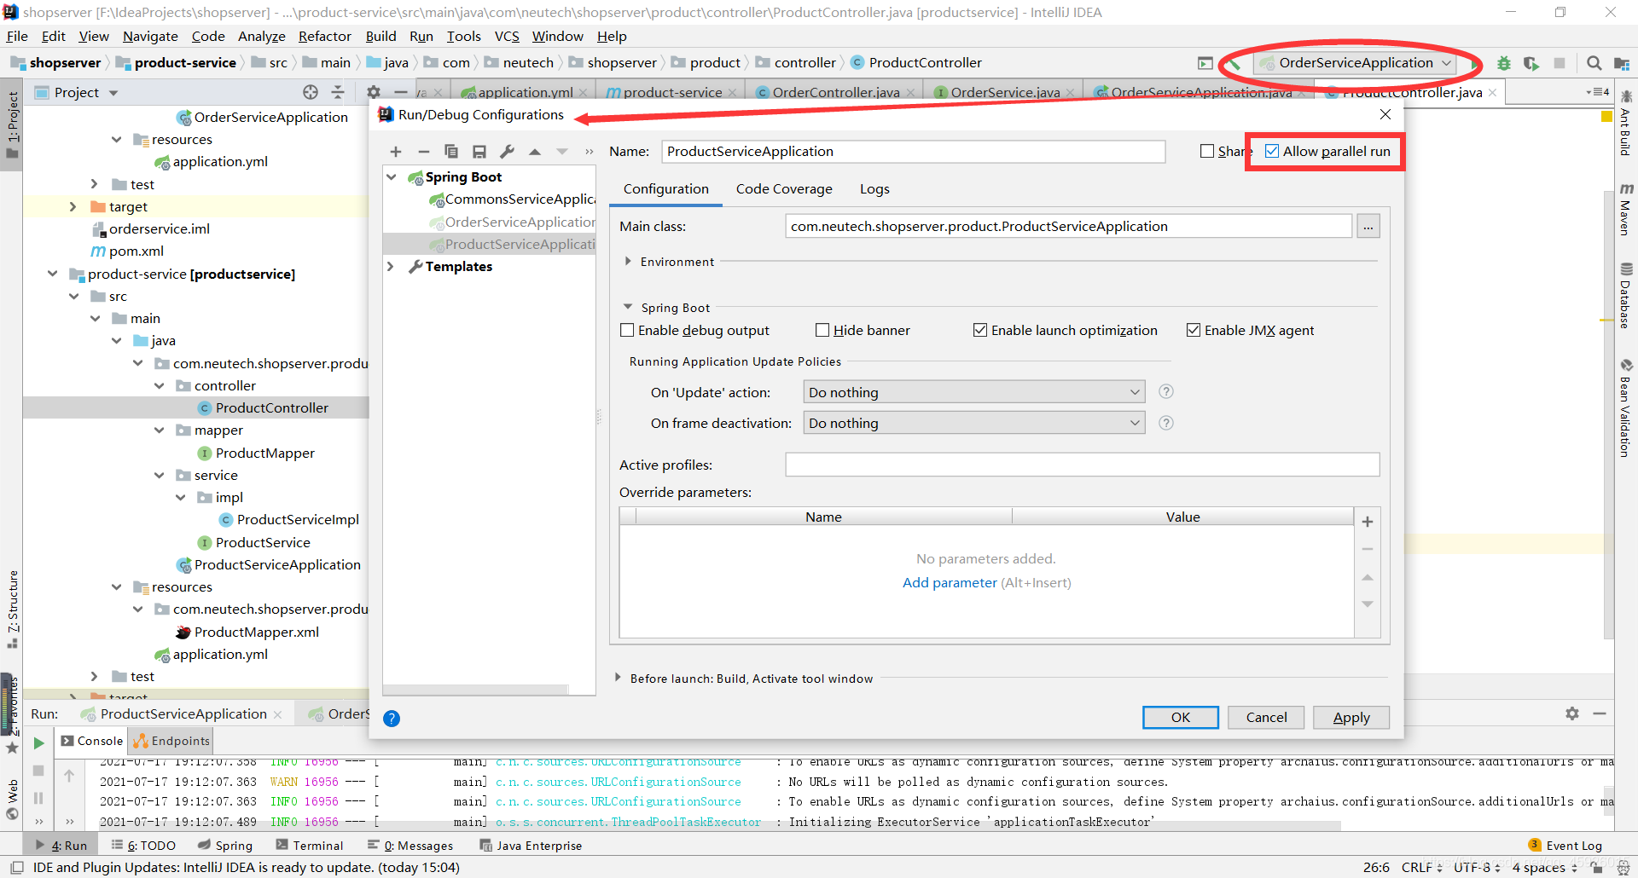
Task: Locate file with Project panel target icon
Action: [311, 92]
